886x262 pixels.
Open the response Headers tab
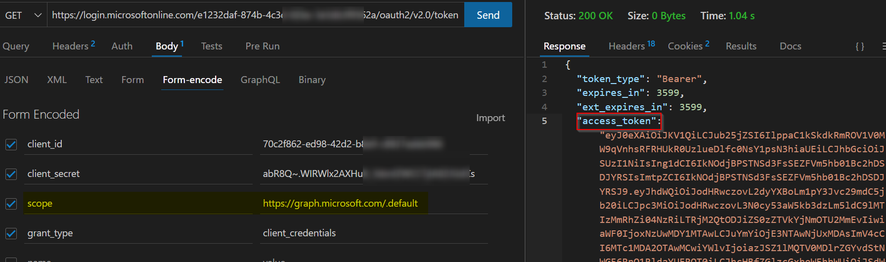[631, 46]
